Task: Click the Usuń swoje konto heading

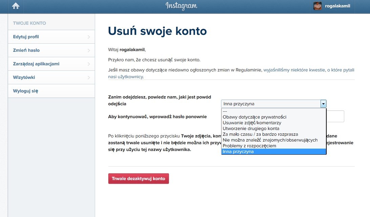Action: click(x=157, y=31)
